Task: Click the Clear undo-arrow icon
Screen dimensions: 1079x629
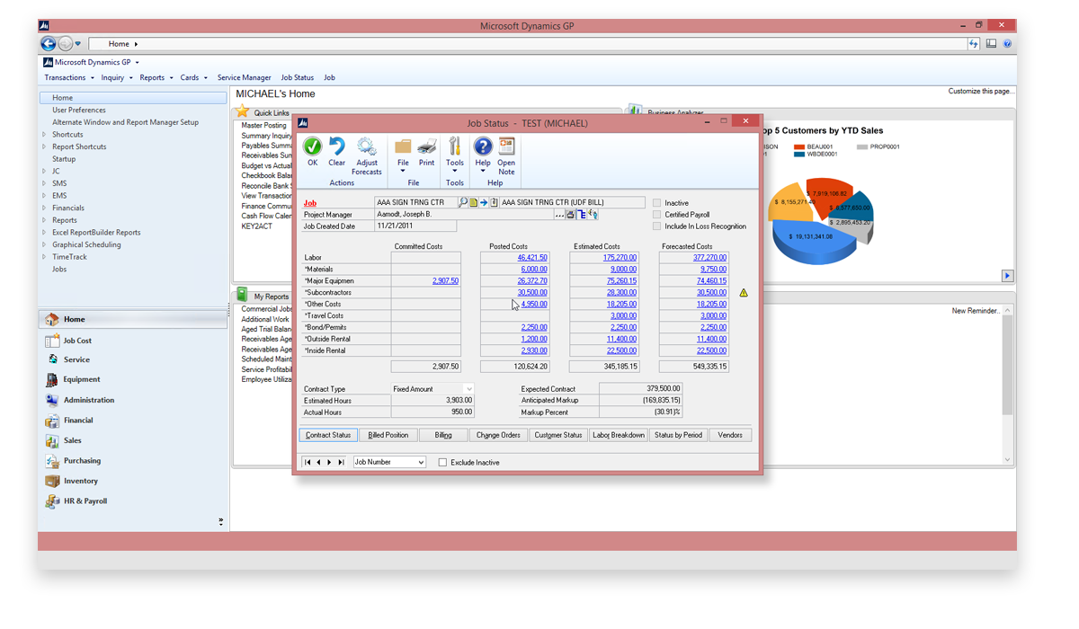Action: (337, 146)
